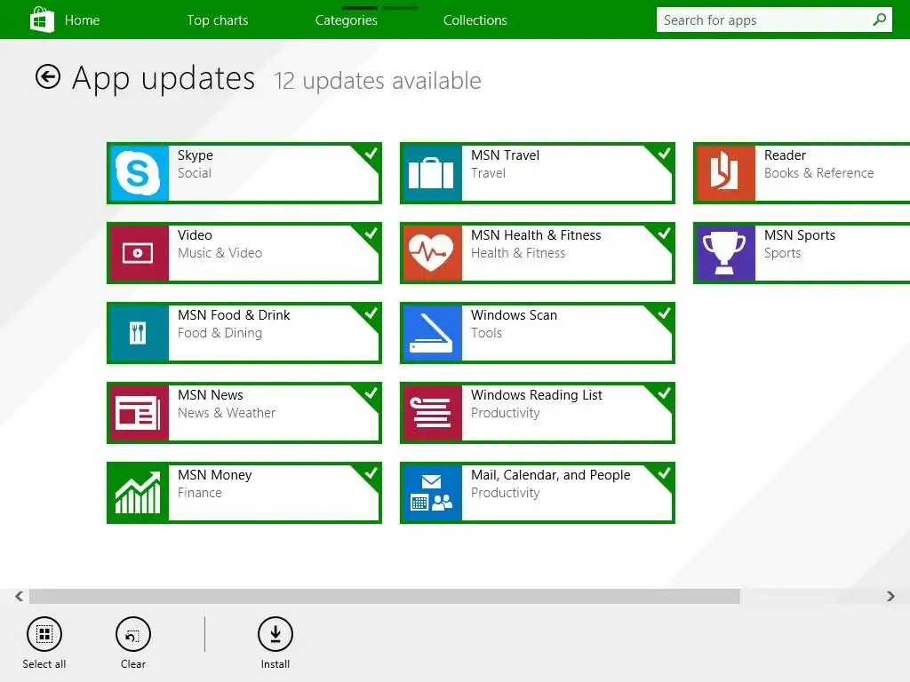Screen dimensions: 910x682
Task: Click the MSN Money chart icon
Action: (x=138, y=493)
